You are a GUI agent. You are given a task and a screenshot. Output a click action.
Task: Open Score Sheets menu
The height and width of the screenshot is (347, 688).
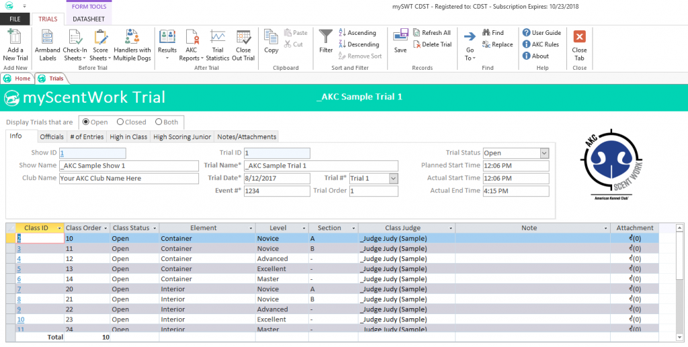pos(101,45)
